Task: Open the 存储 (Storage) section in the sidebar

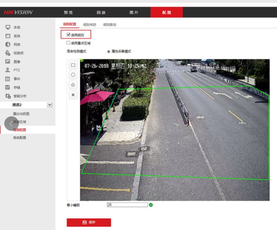Action: pyautogui.click(x=17, y=87)
